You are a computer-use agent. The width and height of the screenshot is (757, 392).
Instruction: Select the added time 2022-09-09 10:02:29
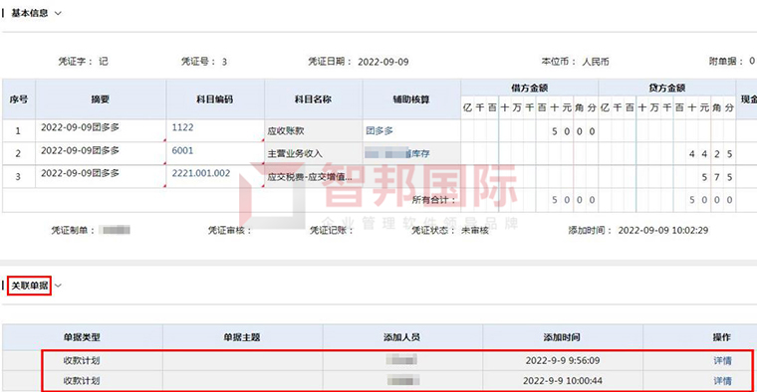pyautogui.click(x=662, y=231)
